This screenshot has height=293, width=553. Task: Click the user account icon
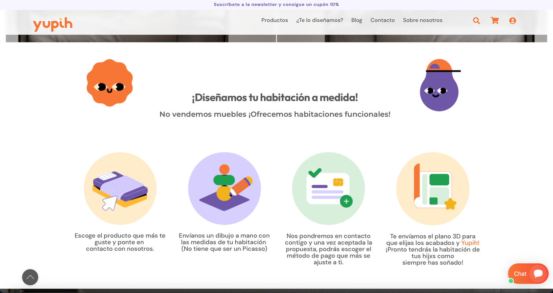click(x=513, y=21)
